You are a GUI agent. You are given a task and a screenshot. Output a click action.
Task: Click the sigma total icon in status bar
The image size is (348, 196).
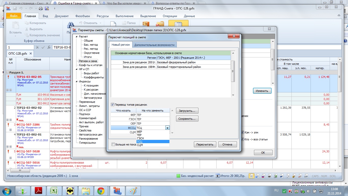[x=218, y=176]
